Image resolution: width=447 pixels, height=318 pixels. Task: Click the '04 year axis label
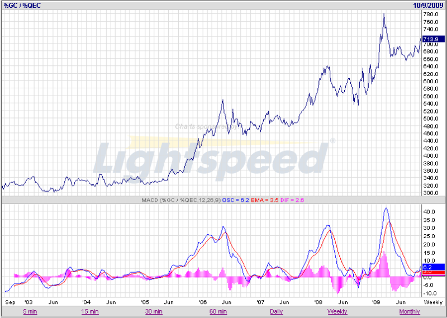click(87, 302)
